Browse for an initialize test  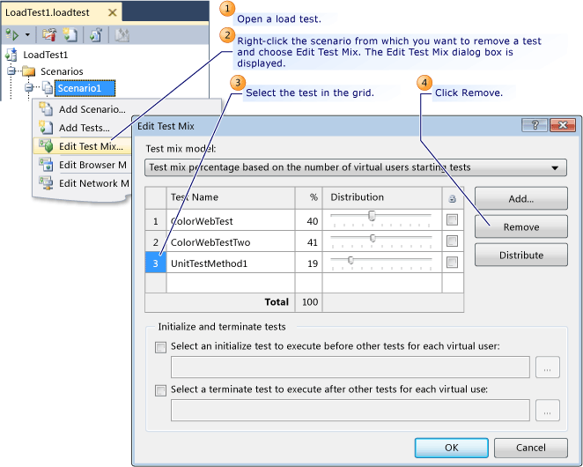547,367
